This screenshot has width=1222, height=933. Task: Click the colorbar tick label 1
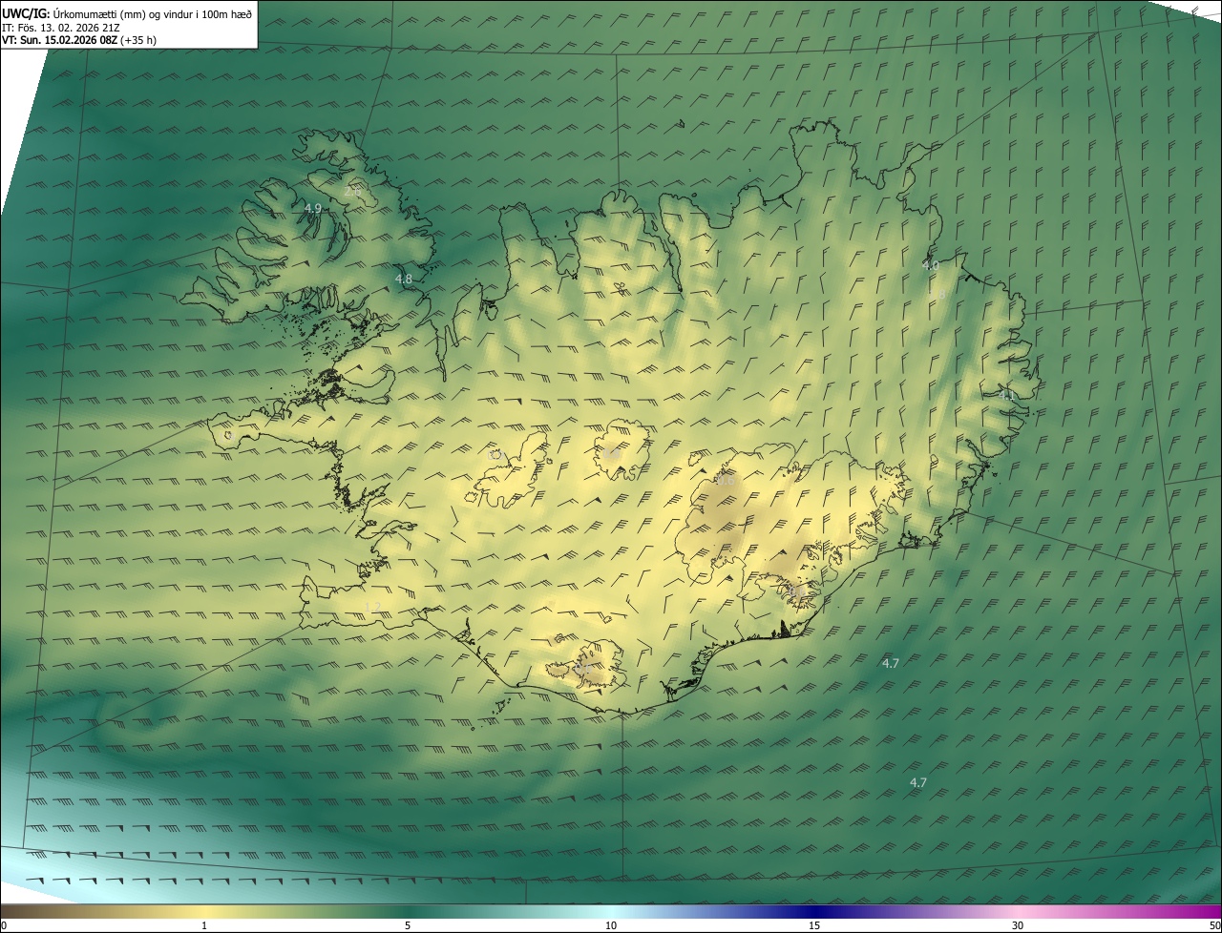click(204, 925)
